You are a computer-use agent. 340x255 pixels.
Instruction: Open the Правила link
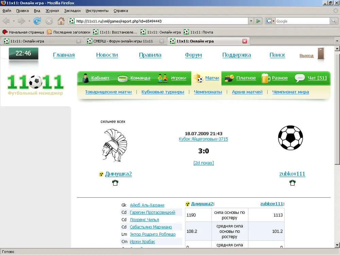point(150,55)
